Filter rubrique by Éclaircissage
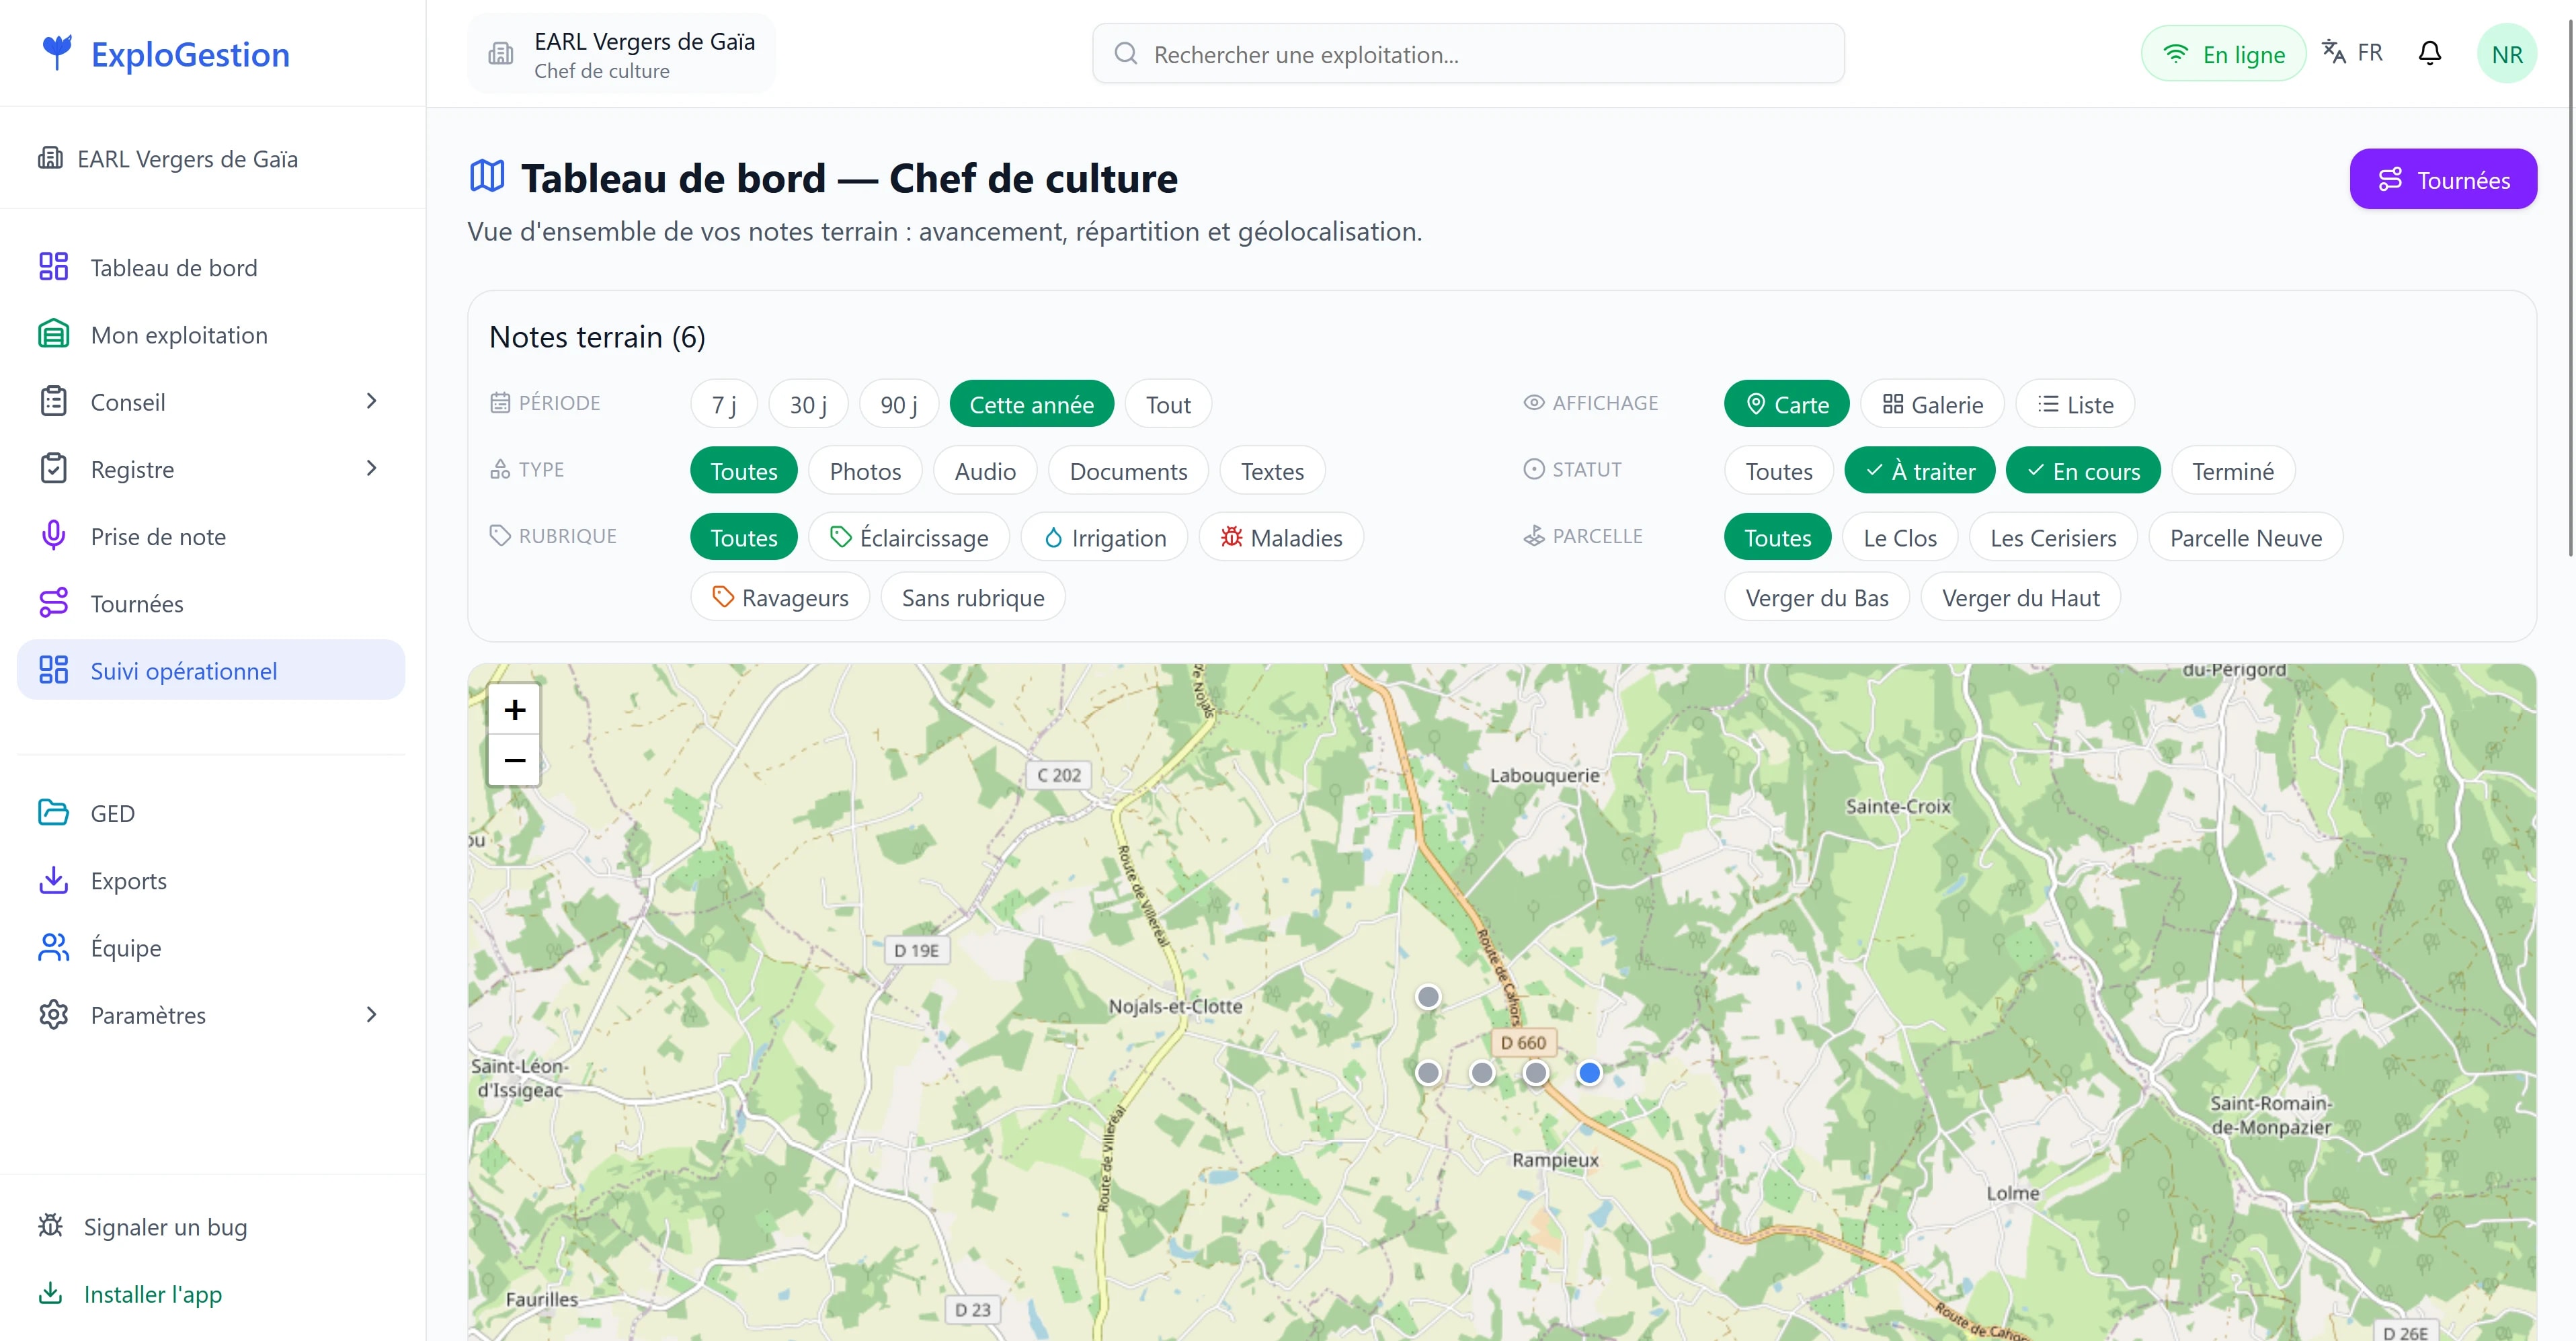This screenshot has width=2576, height=1341. (x=909, y=537)
